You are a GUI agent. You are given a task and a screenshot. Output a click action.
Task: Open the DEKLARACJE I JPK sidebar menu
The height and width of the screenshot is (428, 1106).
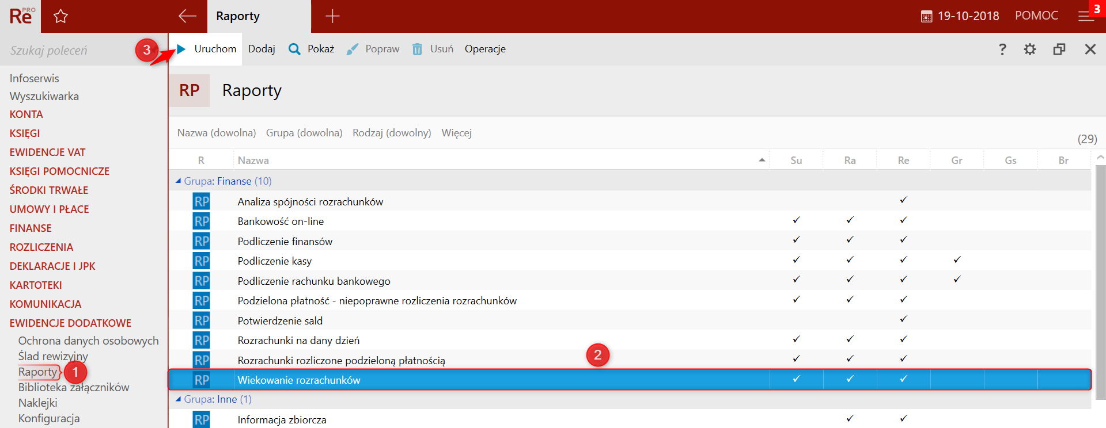[x=52, y=266]
